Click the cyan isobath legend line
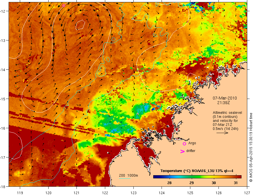 [x=124, y=178]
